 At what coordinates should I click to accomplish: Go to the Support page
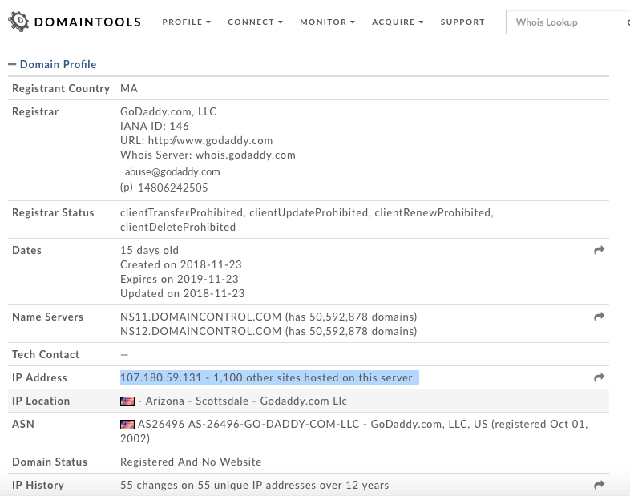point(462,22)
